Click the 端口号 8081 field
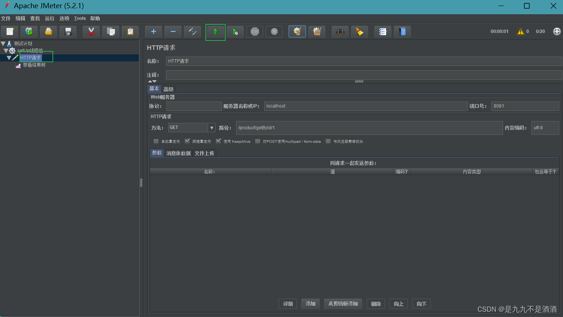 pyautogui.click(x=525, y=106)
